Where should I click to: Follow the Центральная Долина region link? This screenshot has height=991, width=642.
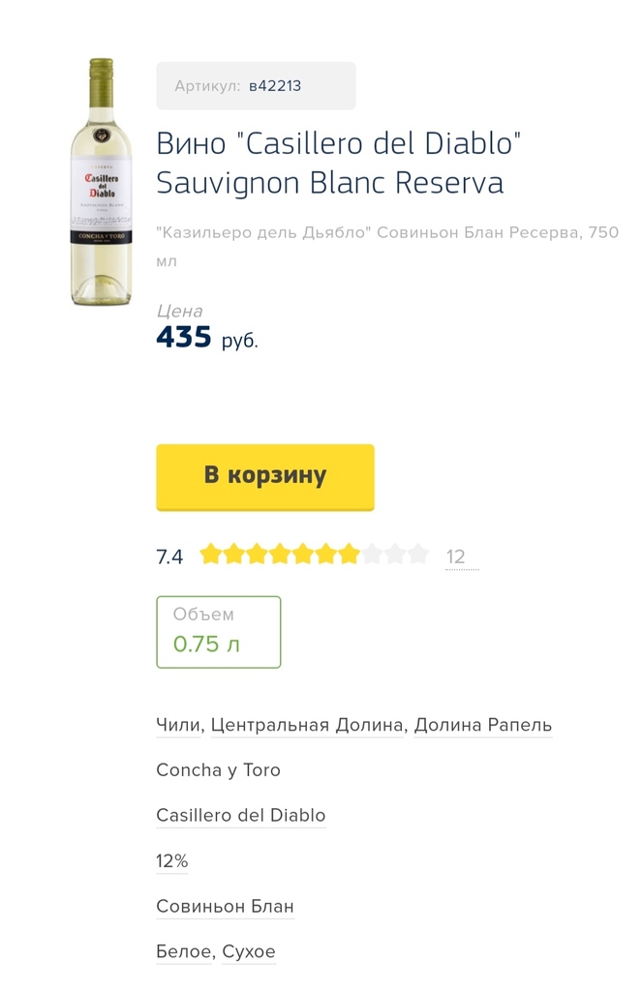pos(307,725)
